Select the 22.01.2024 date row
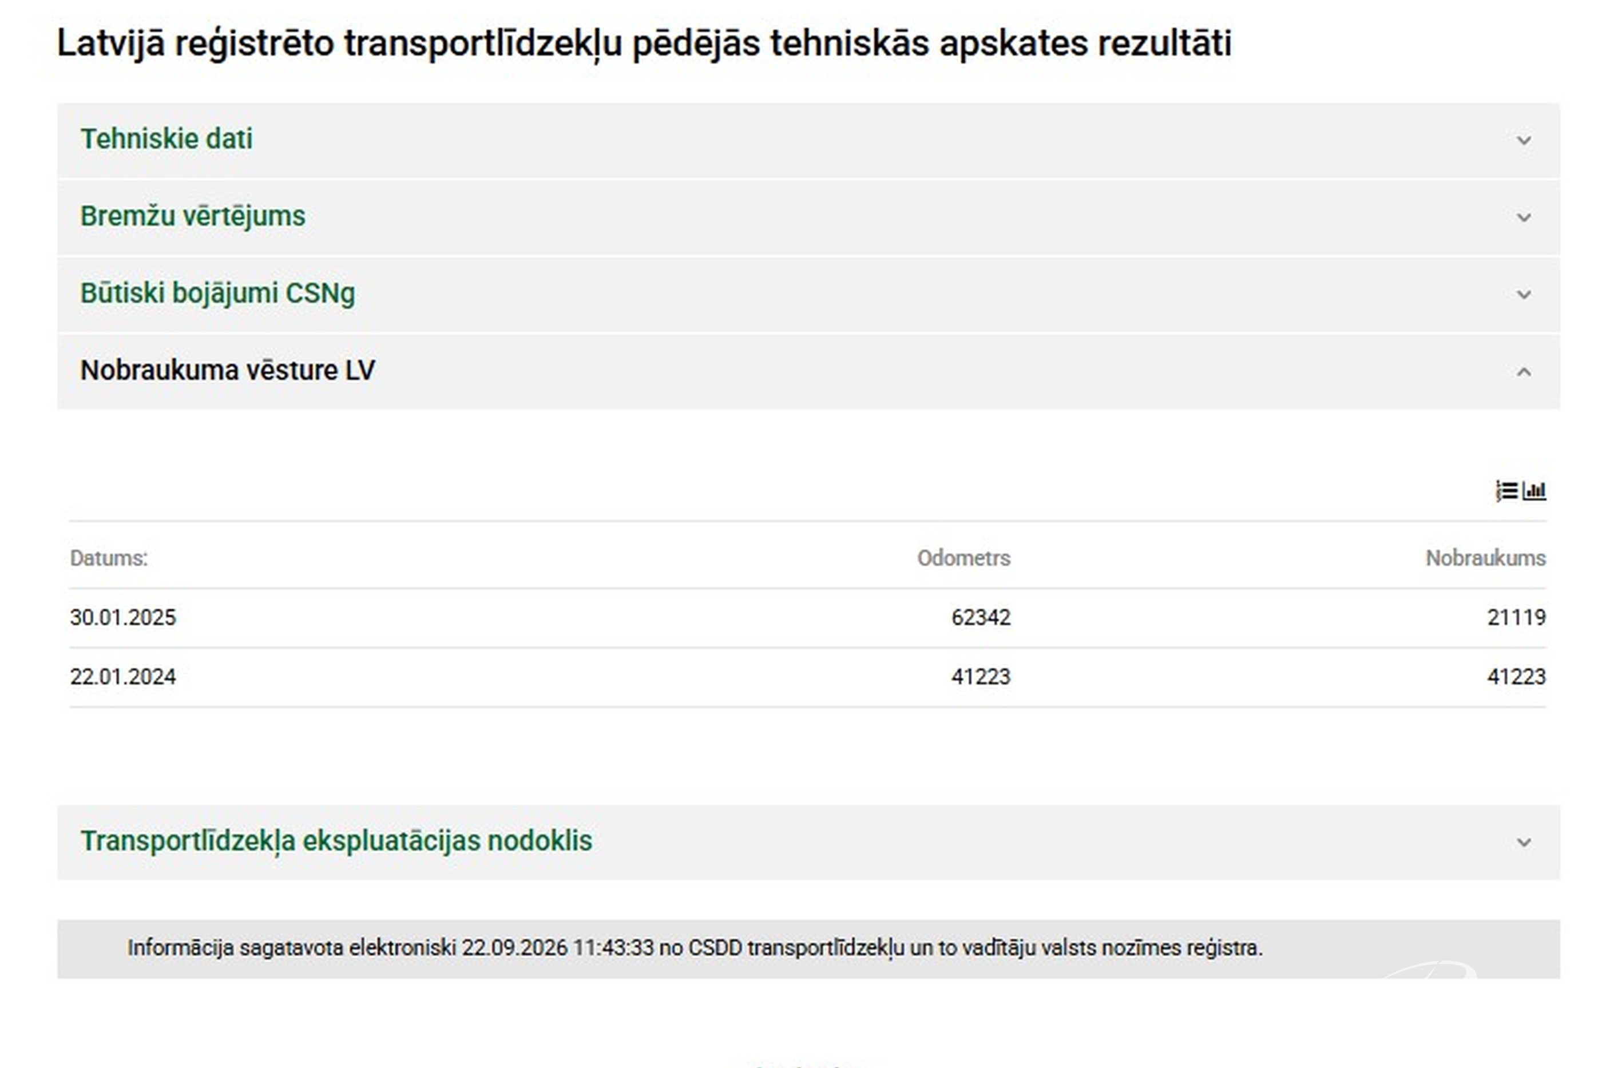1602x1068 pixels. [808, 677]
